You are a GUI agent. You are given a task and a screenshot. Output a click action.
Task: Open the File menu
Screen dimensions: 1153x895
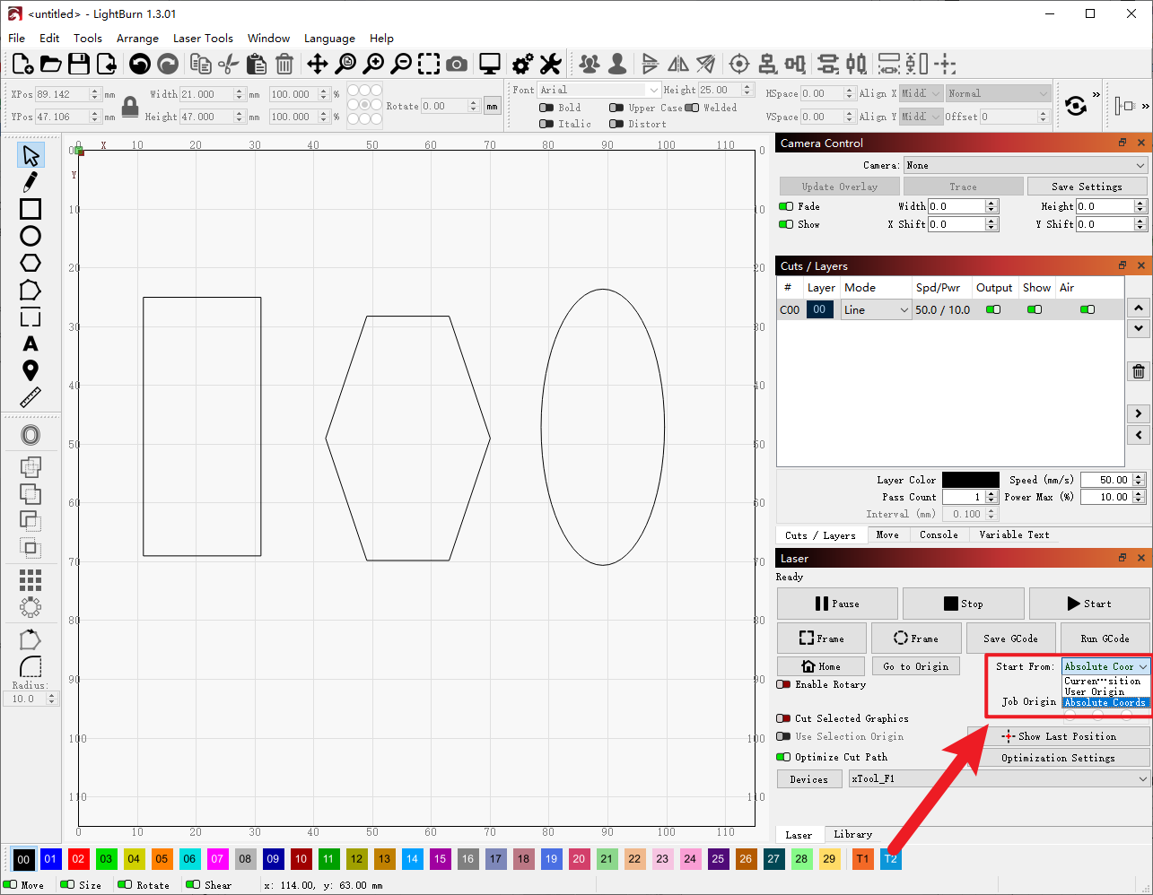click(16, 38)
